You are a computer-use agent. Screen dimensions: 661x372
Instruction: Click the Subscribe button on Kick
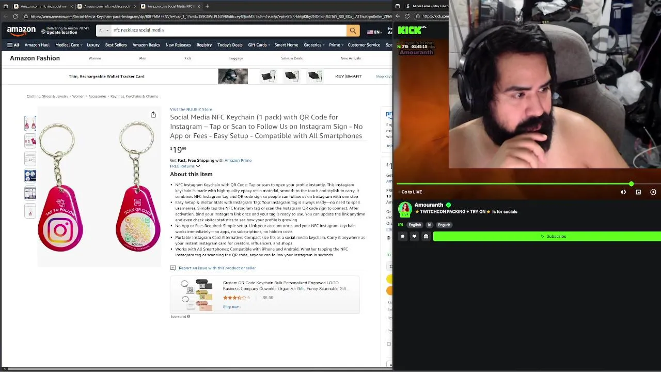tap(547, 236)
